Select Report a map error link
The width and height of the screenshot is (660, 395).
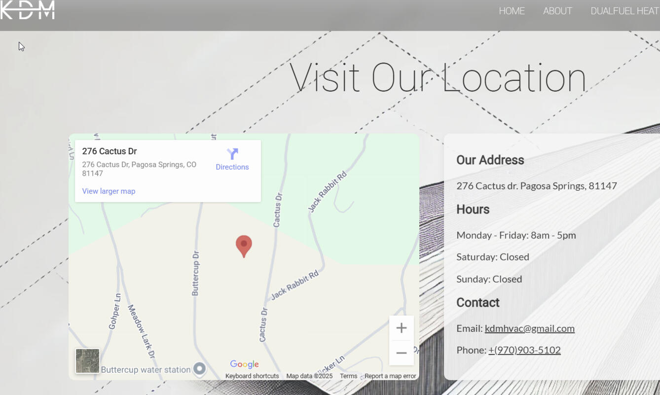[390, 376]
